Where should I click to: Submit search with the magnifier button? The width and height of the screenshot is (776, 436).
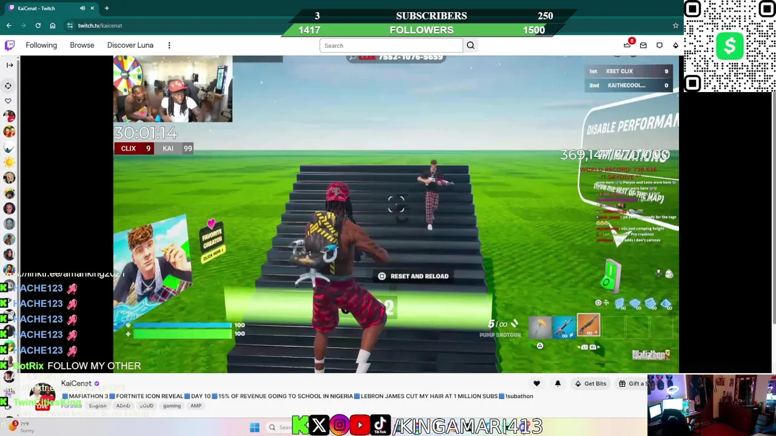(x=470, y=45)
